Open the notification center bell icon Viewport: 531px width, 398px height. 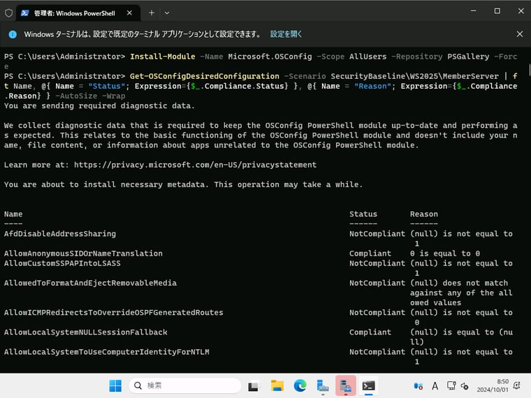pyautogui.click(x=517, y=385)
